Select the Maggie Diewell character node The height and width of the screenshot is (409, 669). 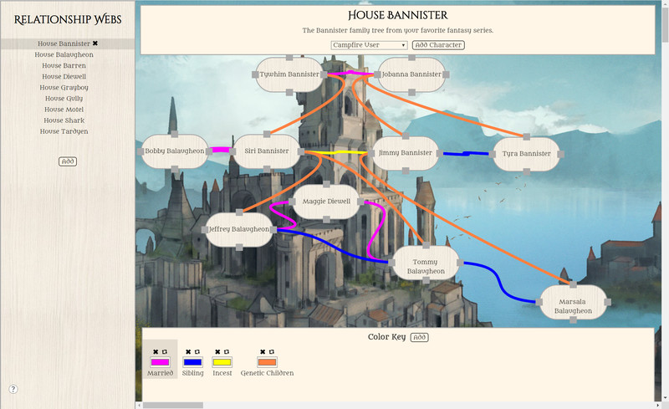pos(326,202)
